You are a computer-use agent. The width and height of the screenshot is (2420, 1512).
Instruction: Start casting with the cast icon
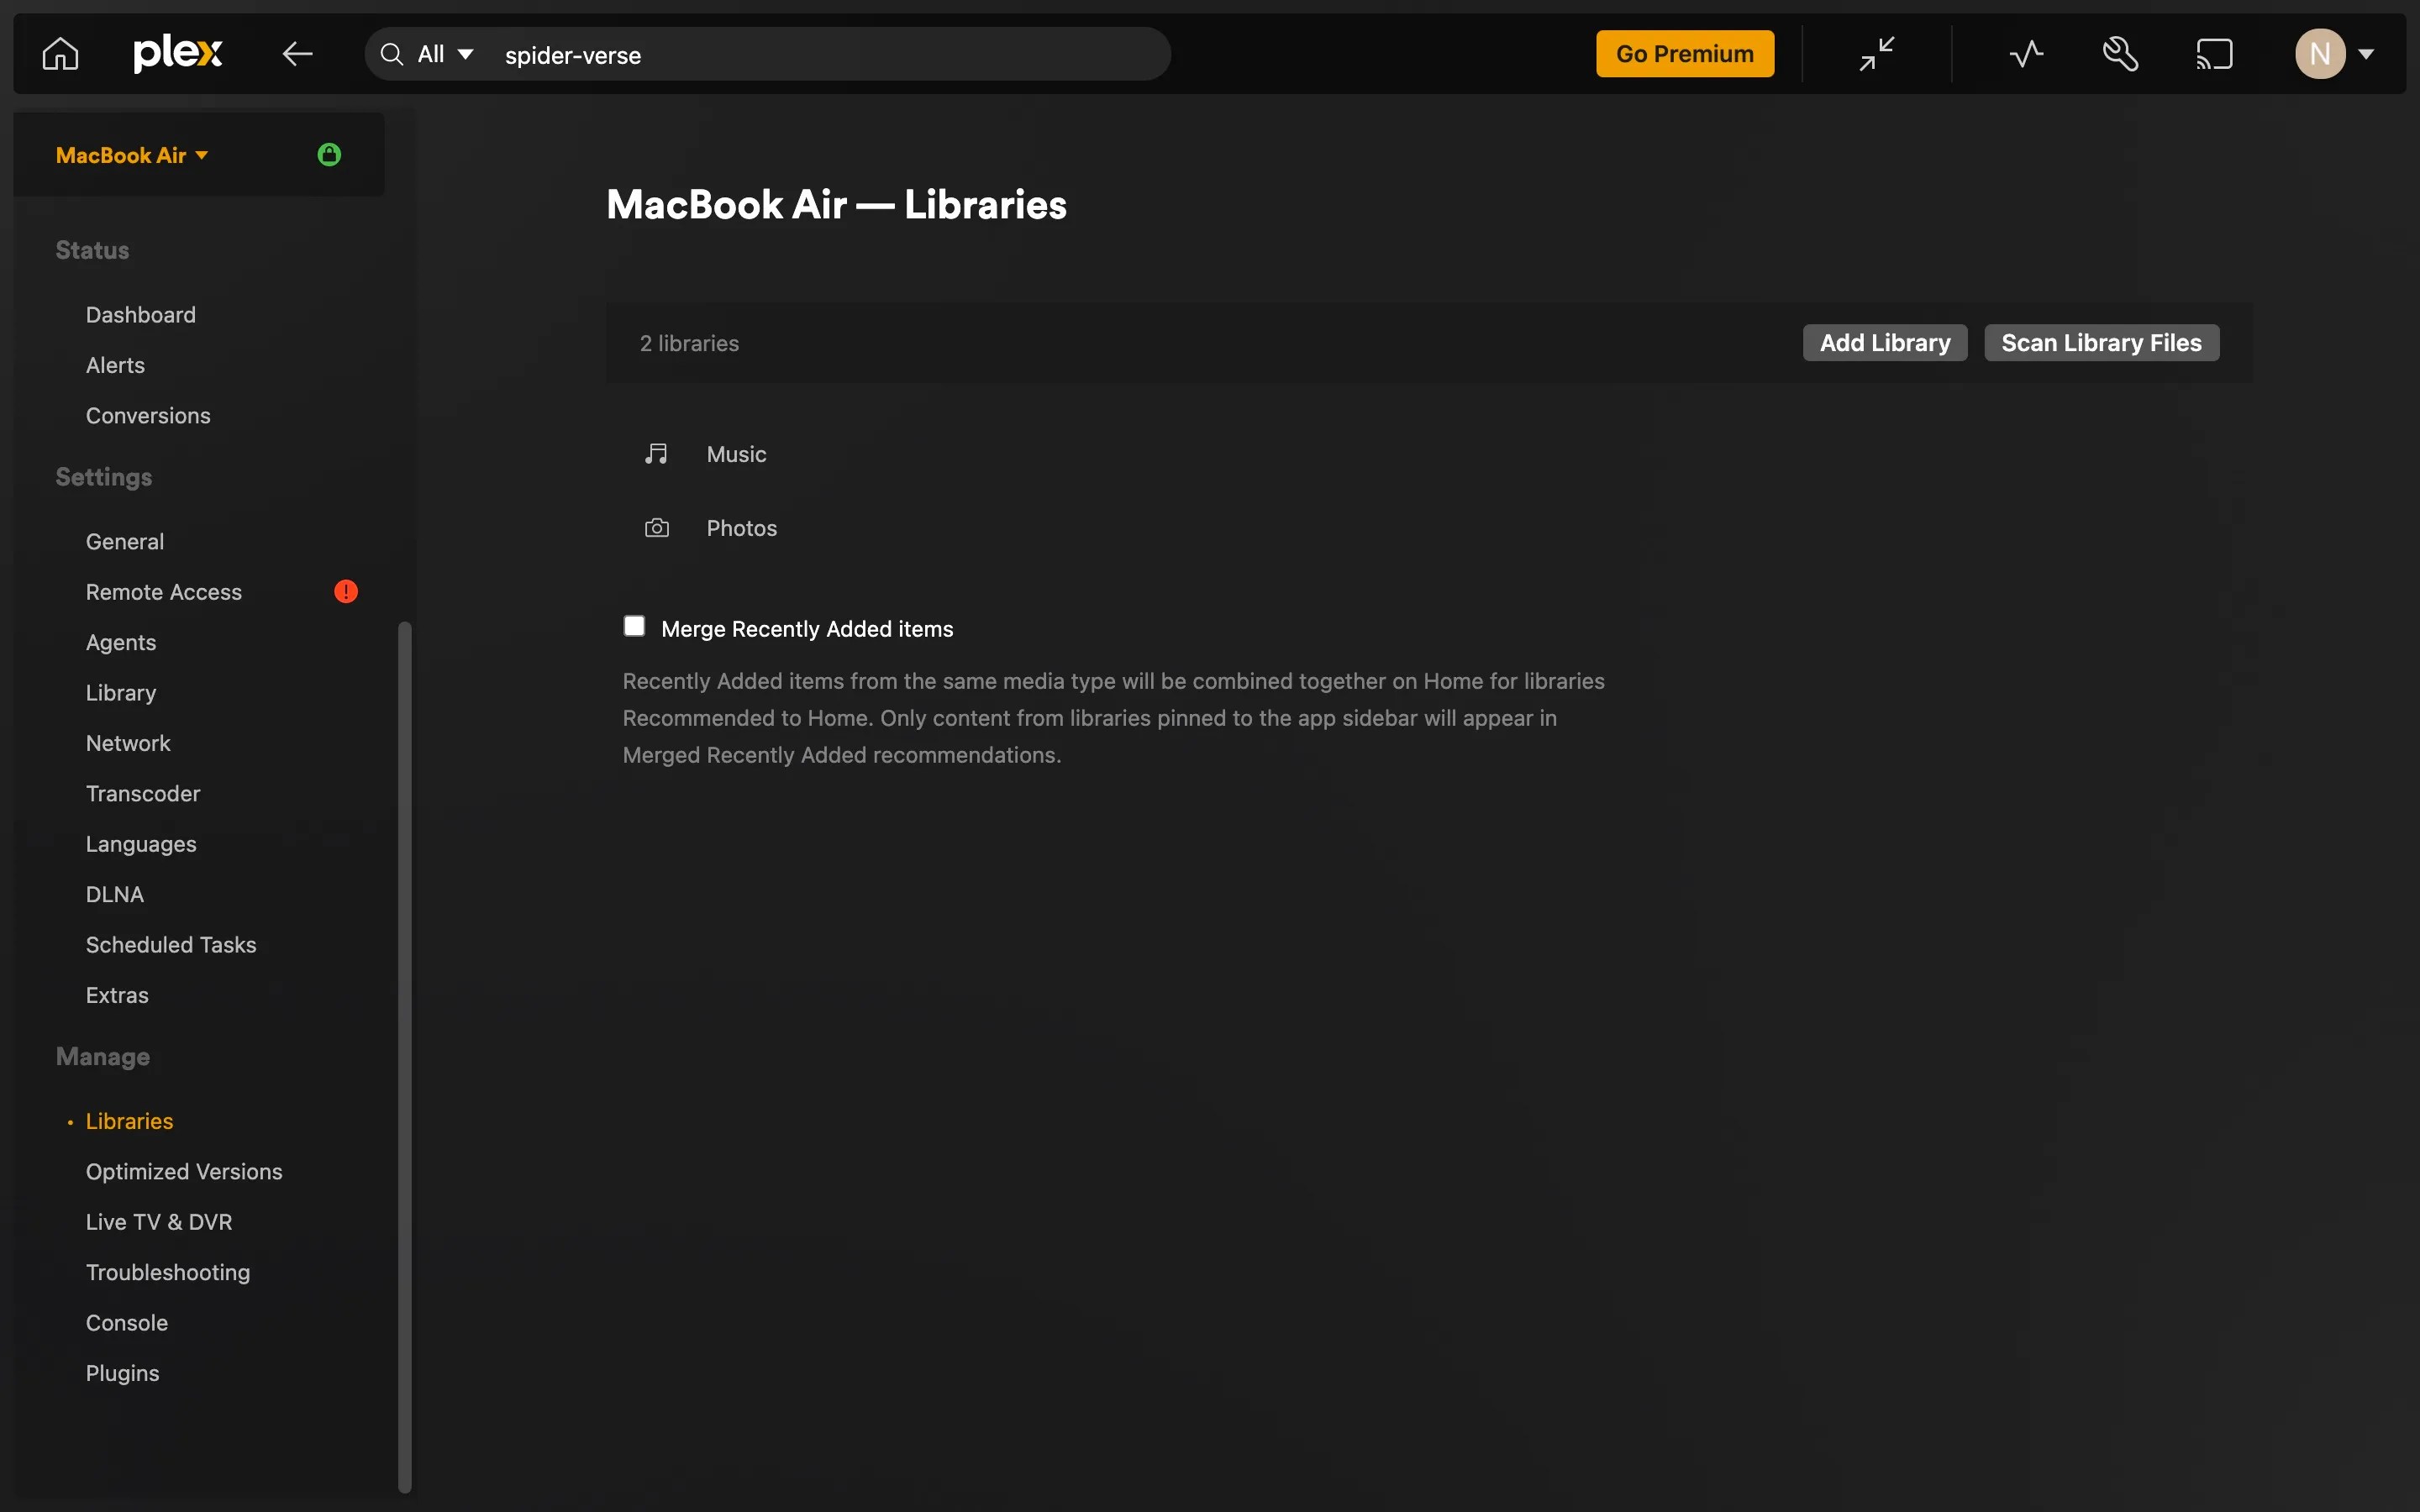[2214, 53]
